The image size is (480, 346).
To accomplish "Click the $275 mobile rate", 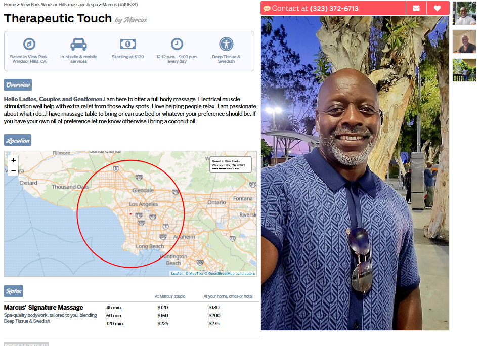I will (x=214, y=324).
